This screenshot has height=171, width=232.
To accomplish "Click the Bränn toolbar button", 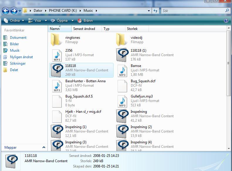I will click(85, 21).
